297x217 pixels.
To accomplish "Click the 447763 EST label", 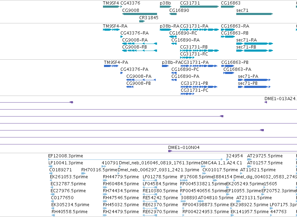I will point(279,212).
